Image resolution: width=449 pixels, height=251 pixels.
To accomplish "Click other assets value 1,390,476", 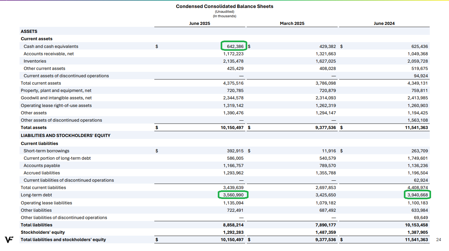I will coord(233,113).
